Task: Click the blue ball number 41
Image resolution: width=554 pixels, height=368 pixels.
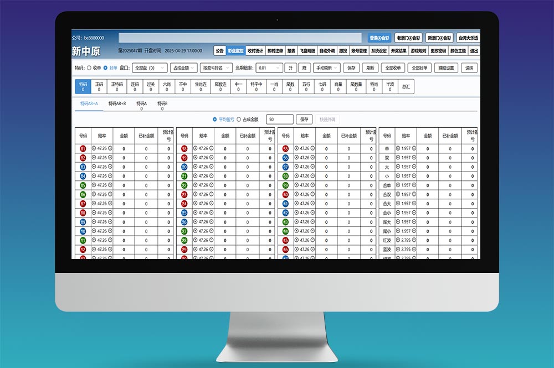Action: tap(285, 204)
